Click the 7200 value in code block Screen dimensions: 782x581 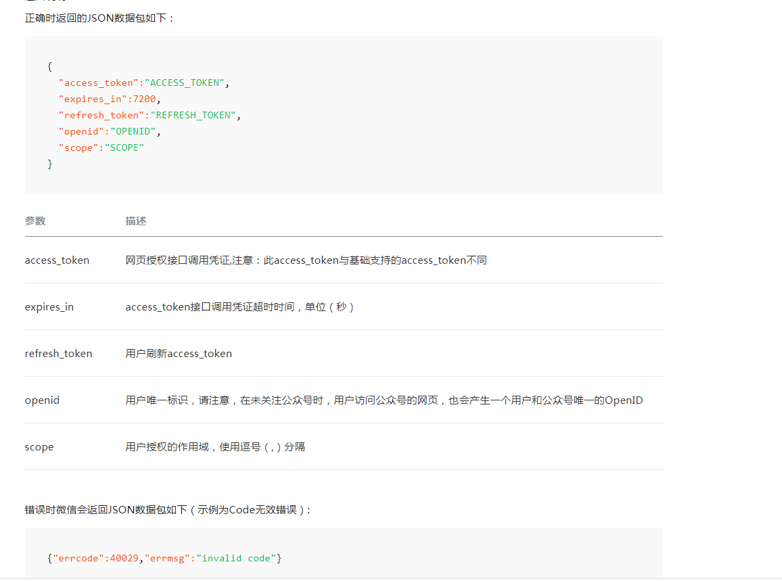coord(144,99)
